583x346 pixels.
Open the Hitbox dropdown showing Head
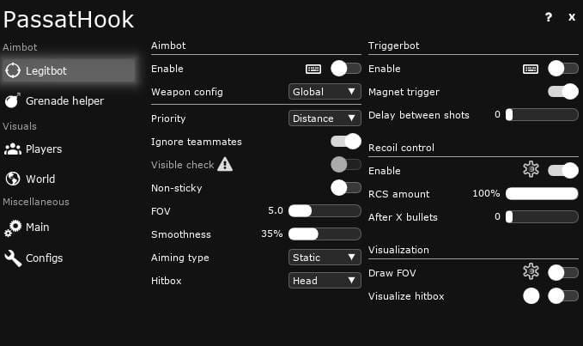coord(325,280)
